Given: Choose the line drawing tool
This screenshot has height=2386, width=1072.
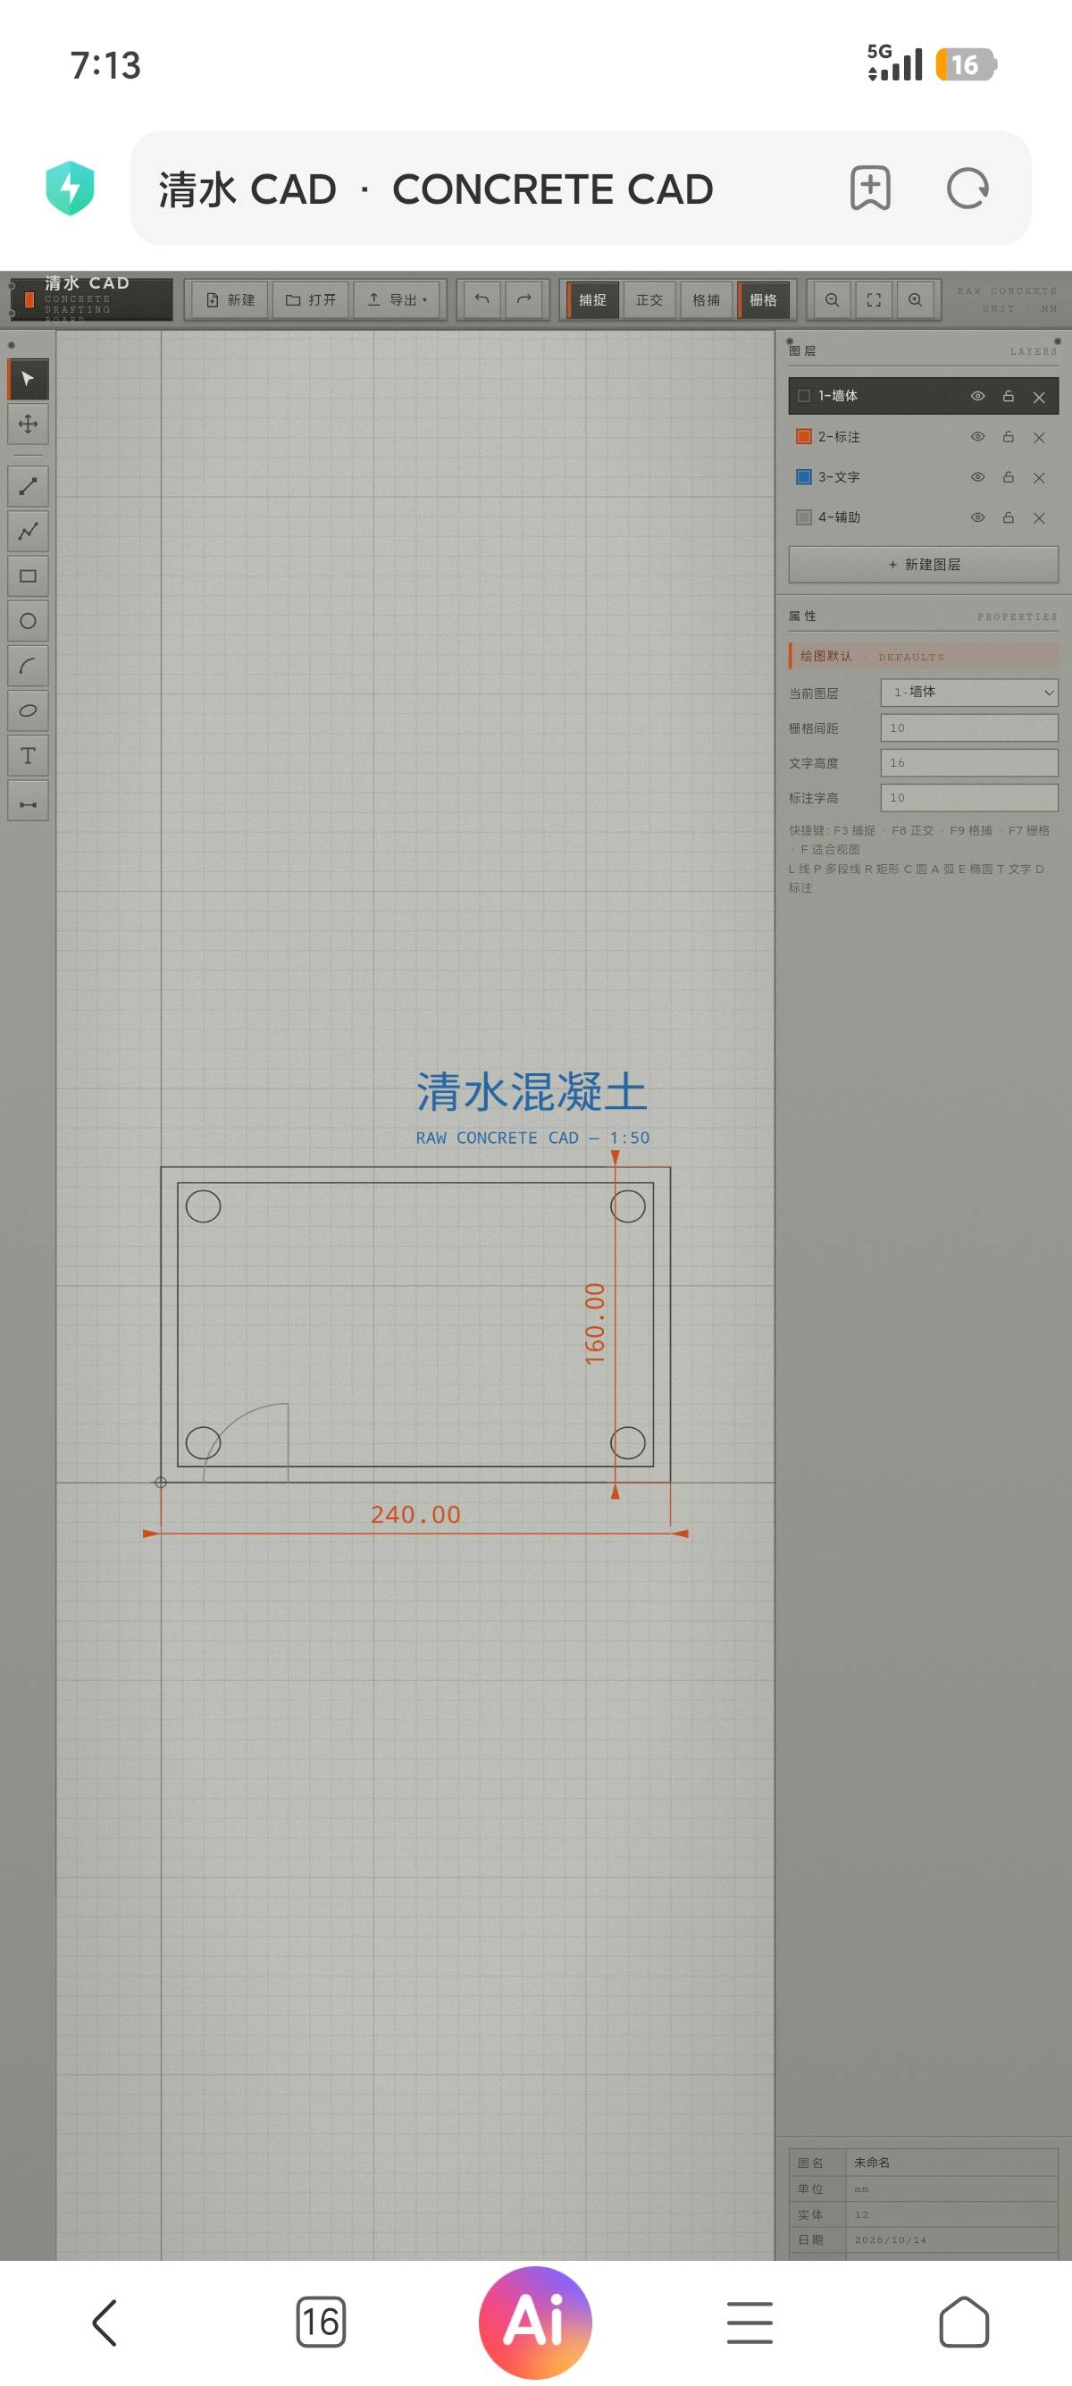Looking at the screenshot, I should 28,485.
